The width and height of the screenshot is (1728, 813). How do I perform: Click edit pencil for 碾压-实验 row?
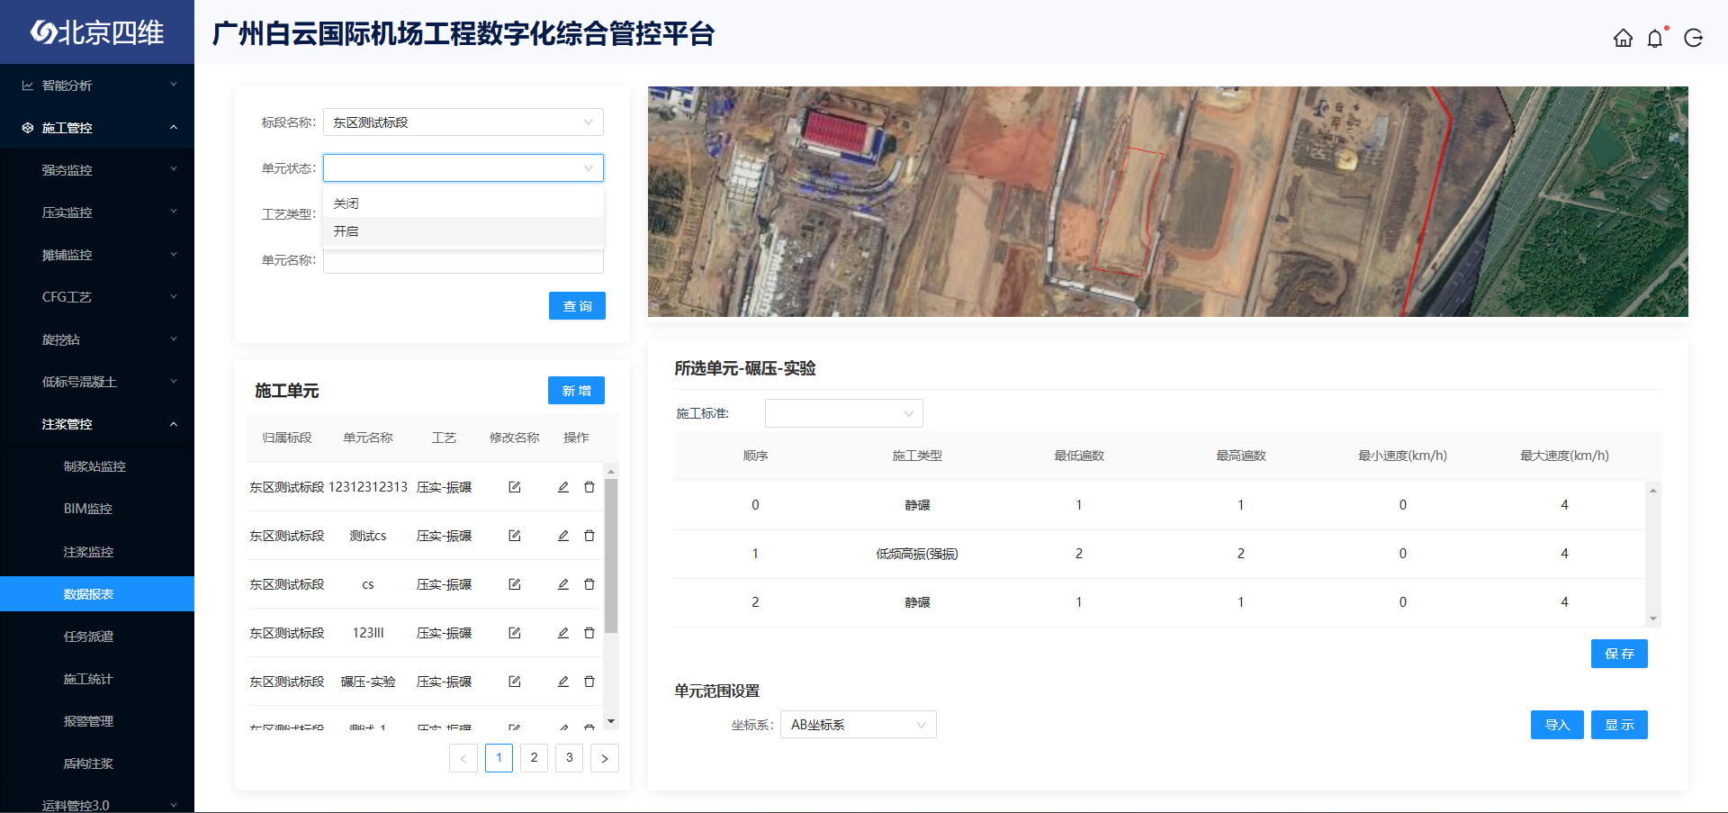tap(563, 682)
